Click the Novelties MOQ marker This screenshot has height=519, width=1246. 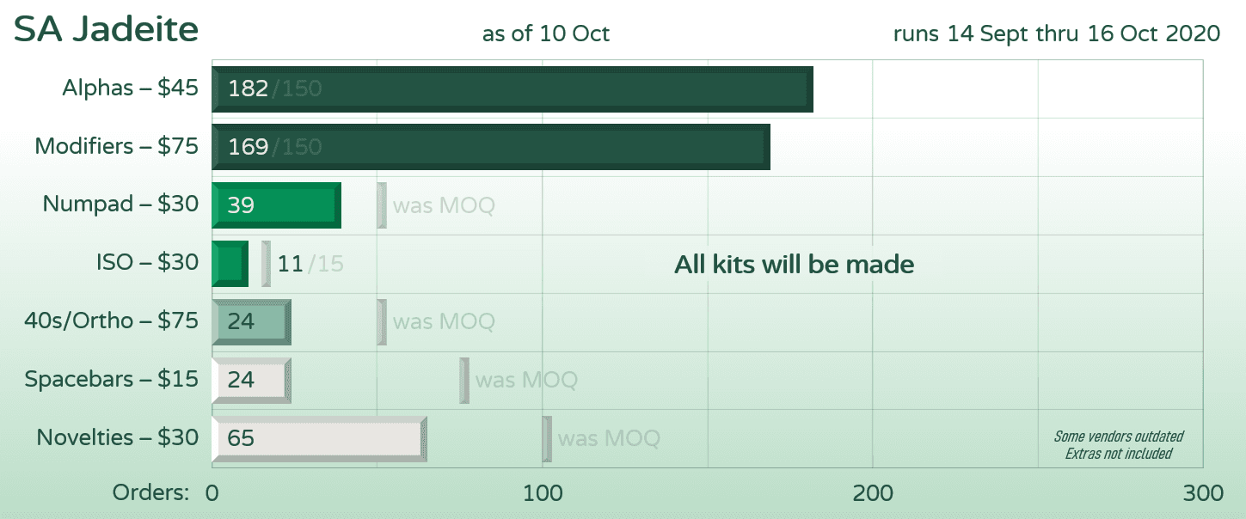[x=547, y=438]
